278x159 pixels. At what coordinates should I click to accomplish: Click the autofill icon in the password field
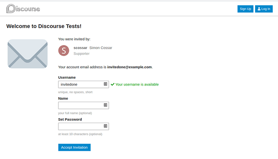[x=106, y=126]
